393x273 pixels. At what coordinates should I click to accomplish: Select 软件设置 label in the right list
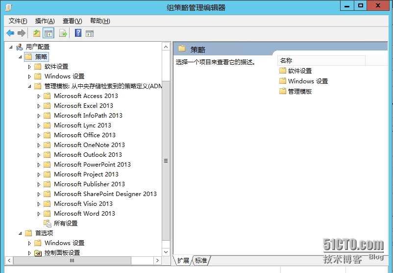[300, 71]
